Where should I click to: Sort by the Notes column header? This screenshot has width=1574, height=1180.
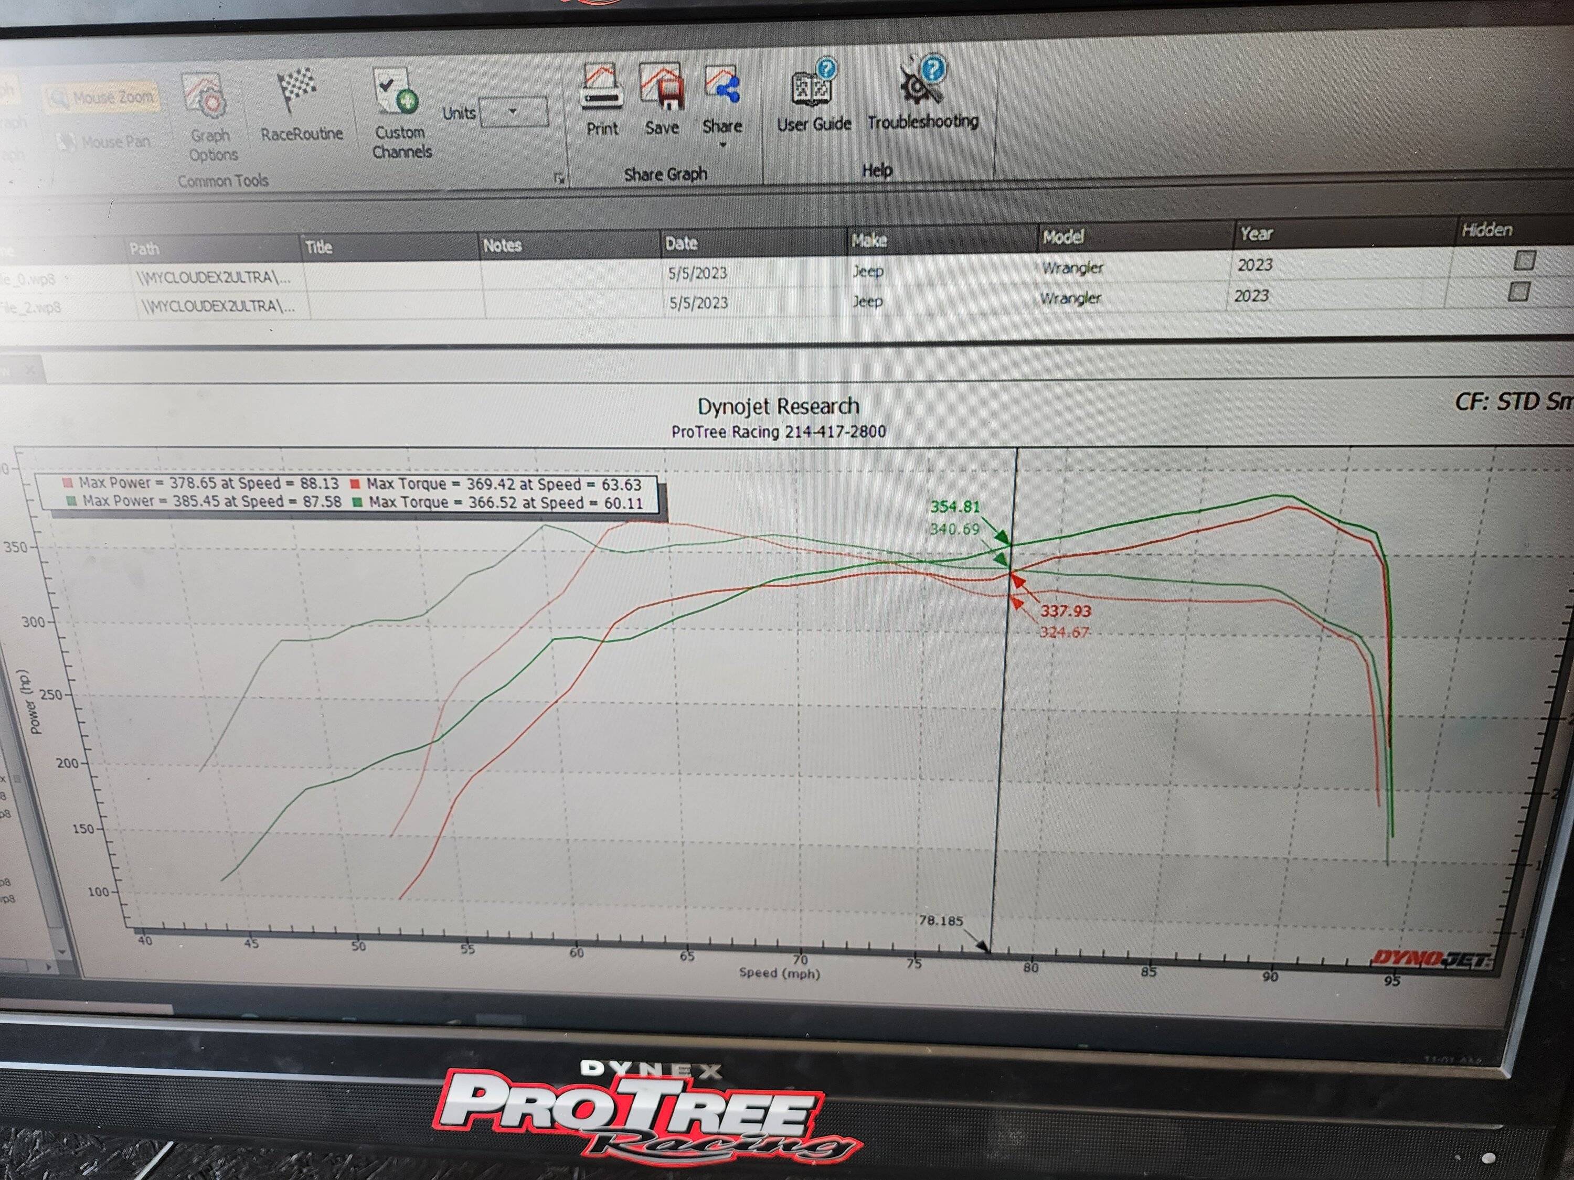503,245
